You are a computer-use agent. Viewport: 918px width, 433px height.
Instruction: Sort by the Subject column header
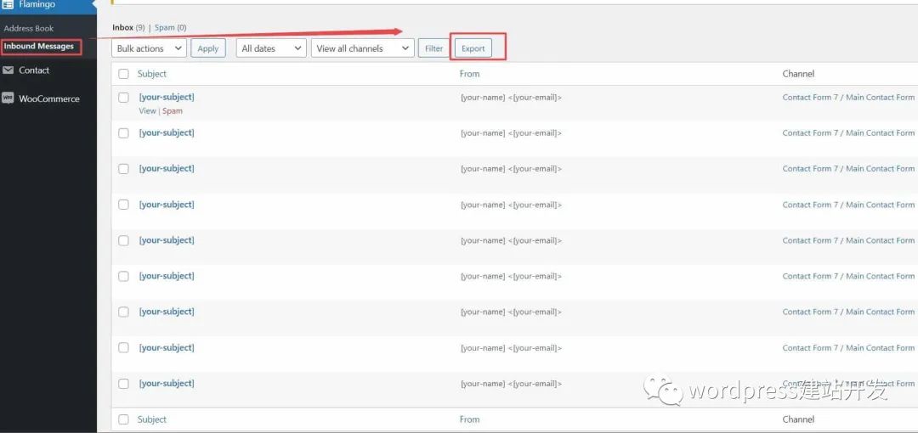click(x=152, y=74)
